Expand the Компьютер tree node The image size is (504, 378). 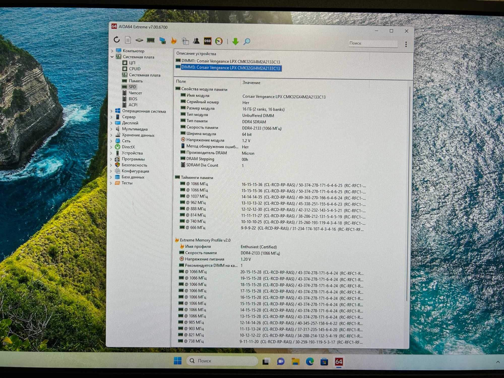[x=112, y=51]
